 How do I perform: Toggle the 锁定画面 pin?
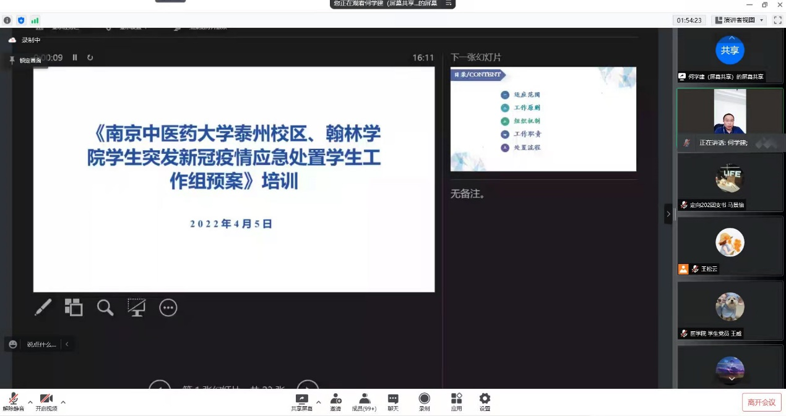click(x=26, y=61)
